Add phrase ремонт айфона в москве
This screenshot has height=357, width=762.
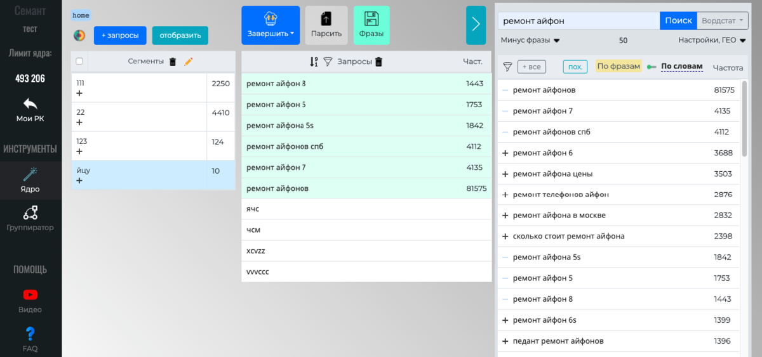[x=505, y=216]
